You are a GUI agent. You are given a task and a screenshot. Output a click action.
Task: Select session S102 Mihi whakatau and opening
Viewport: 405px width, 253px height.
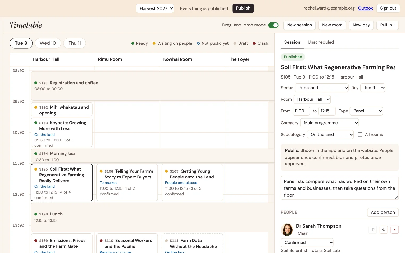[62, 109]
